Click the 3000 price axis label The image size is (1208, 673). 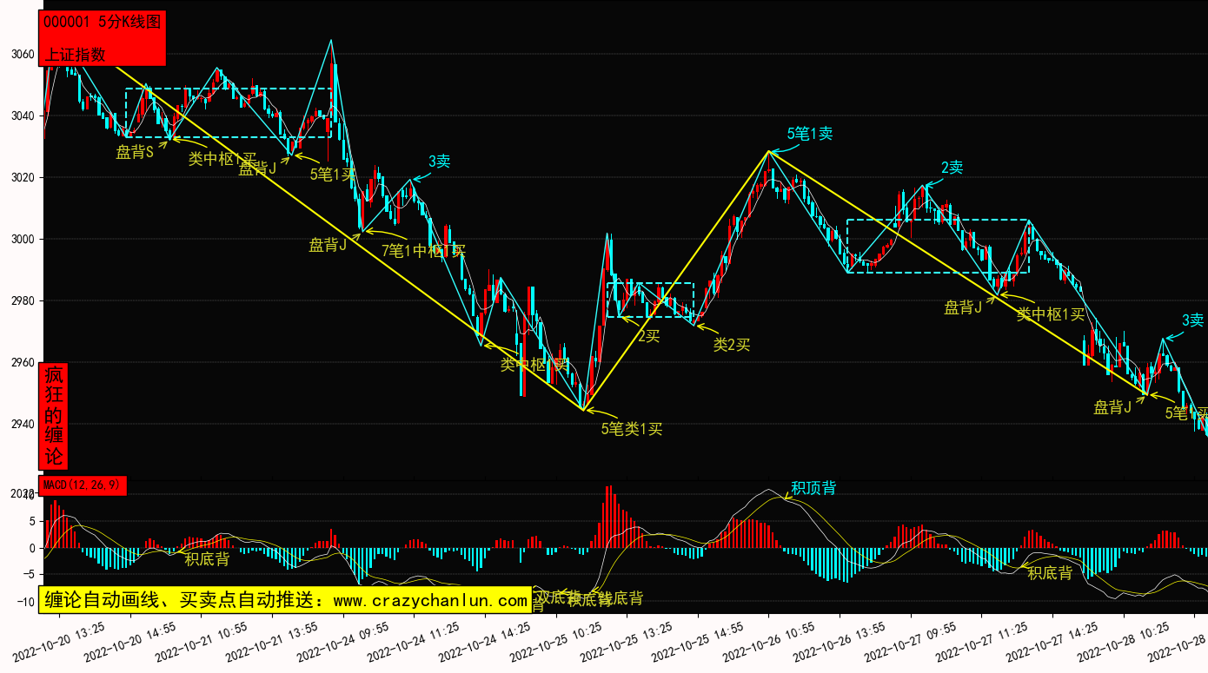pos(22,240)
